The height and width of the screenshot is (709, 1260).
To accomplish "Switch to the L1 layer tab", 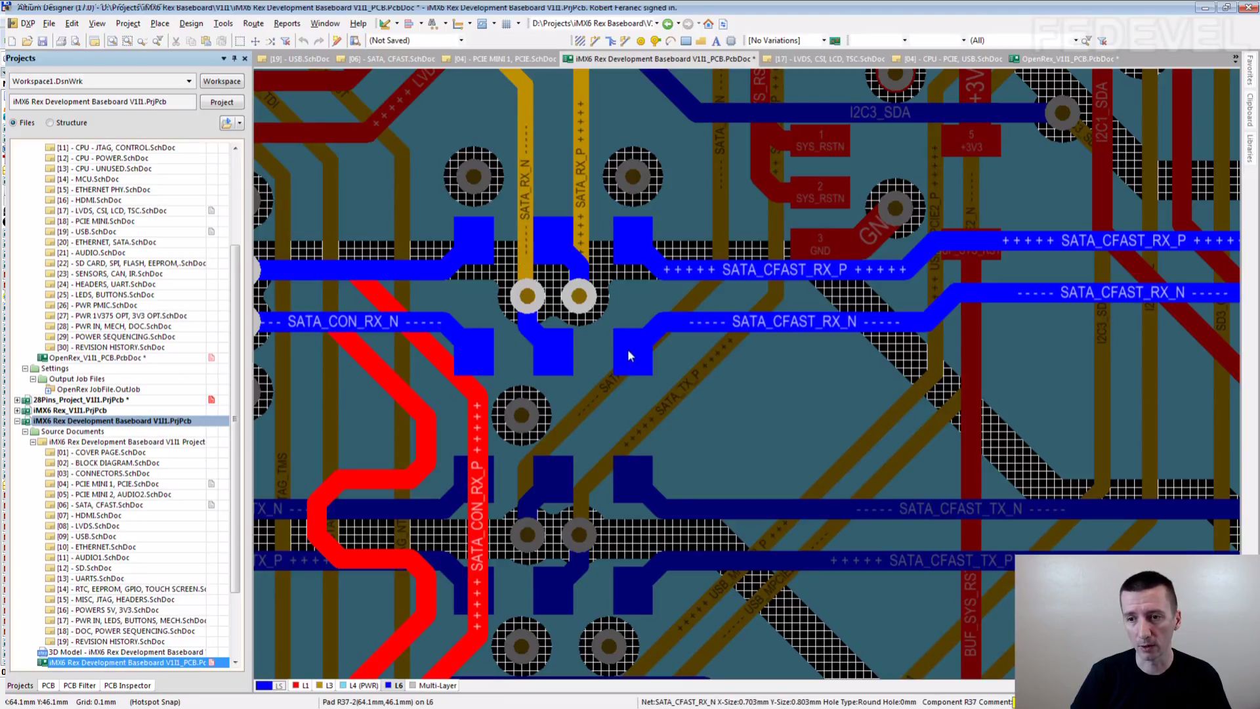I will tap(301, 685).
